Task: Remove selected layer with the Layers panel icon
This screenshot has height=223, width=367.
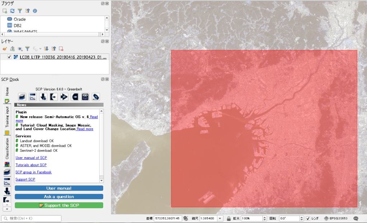Action: 61,49
